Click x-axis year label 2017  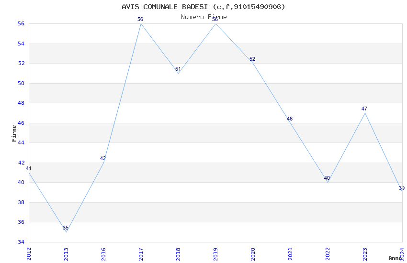point(141,254)
